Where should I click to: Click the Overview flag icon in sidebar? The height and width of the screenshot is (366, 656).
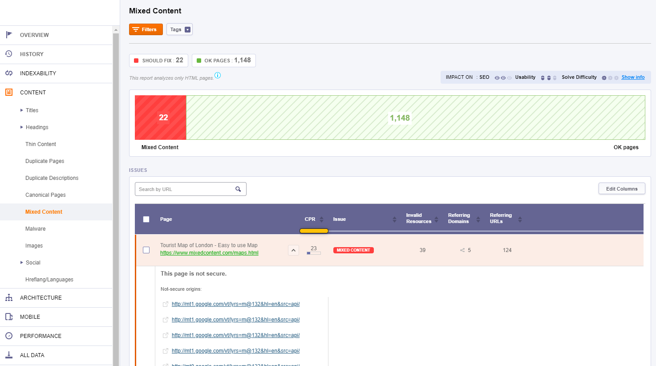[9, 35]
